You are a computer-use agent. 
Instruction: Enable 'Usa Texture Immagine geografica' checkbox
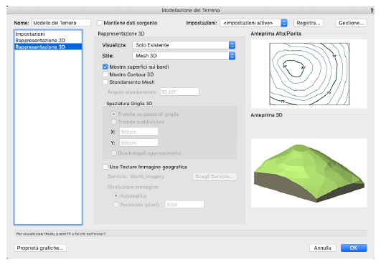[x=105, y=167]
